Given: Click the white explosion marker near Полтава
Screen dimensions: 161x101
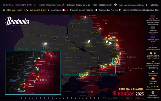Looking at the screenshot, I should [89, 41].
